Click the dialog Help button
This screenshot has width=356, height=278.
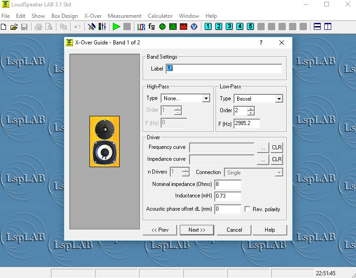click(270, 230)
